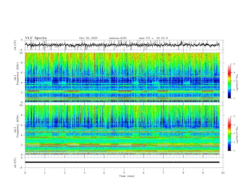Click time axis tick label "3"

click(x=84, y=173)
